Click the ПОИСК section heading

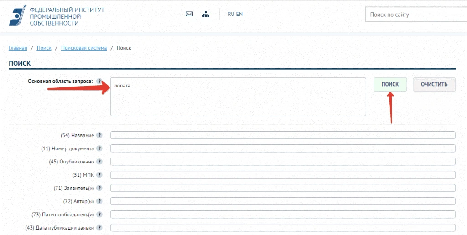(x=20, y=64)
